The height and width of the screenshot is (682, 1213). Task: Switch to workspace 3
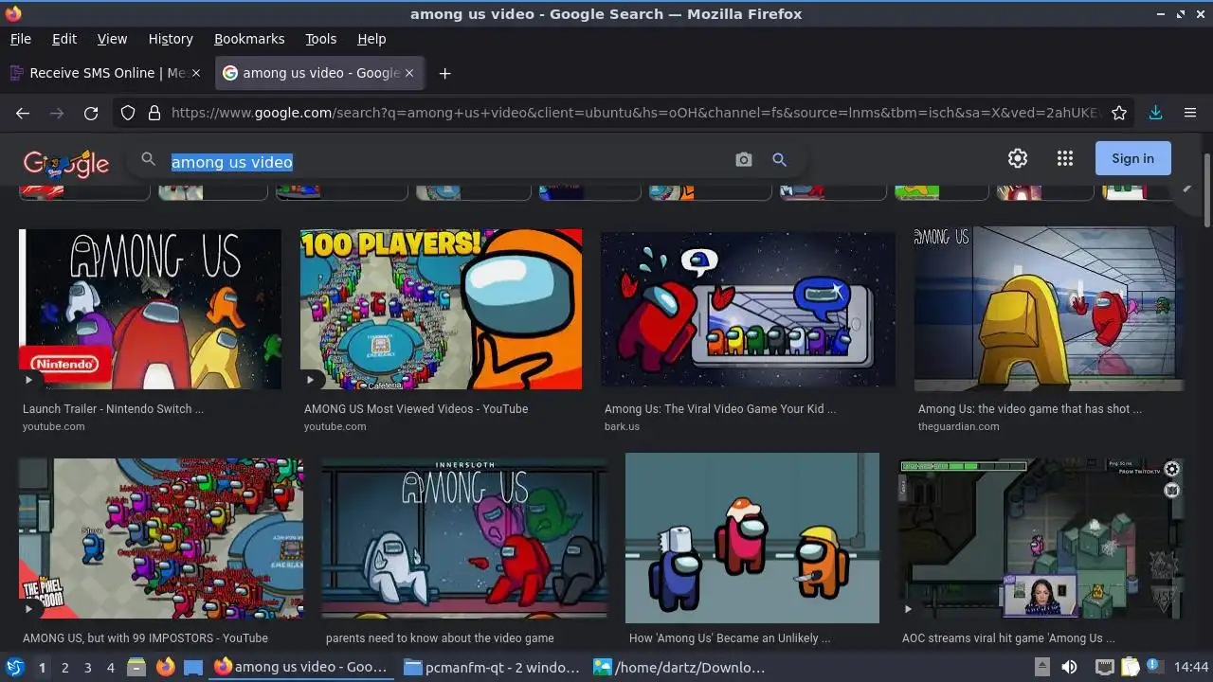click(87, 668)
